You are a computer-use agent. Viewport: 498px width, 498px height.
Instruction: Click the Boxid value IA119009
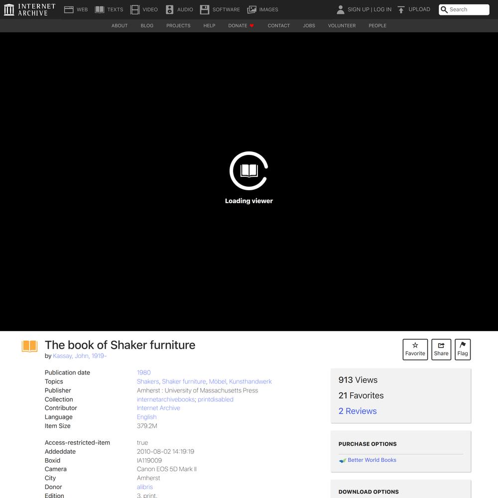point(149,461)
